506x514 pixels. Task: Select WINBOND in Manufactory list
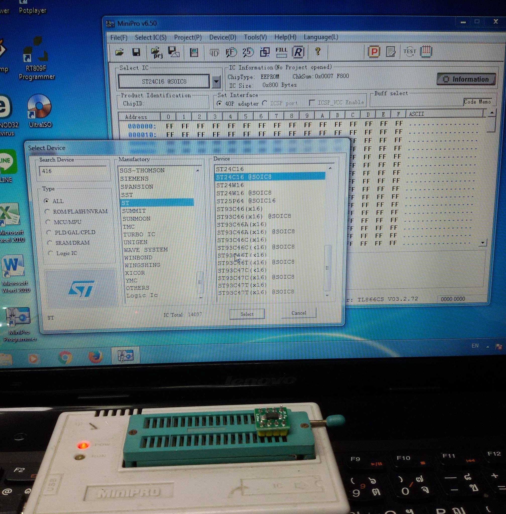click(x=138, y=258)
